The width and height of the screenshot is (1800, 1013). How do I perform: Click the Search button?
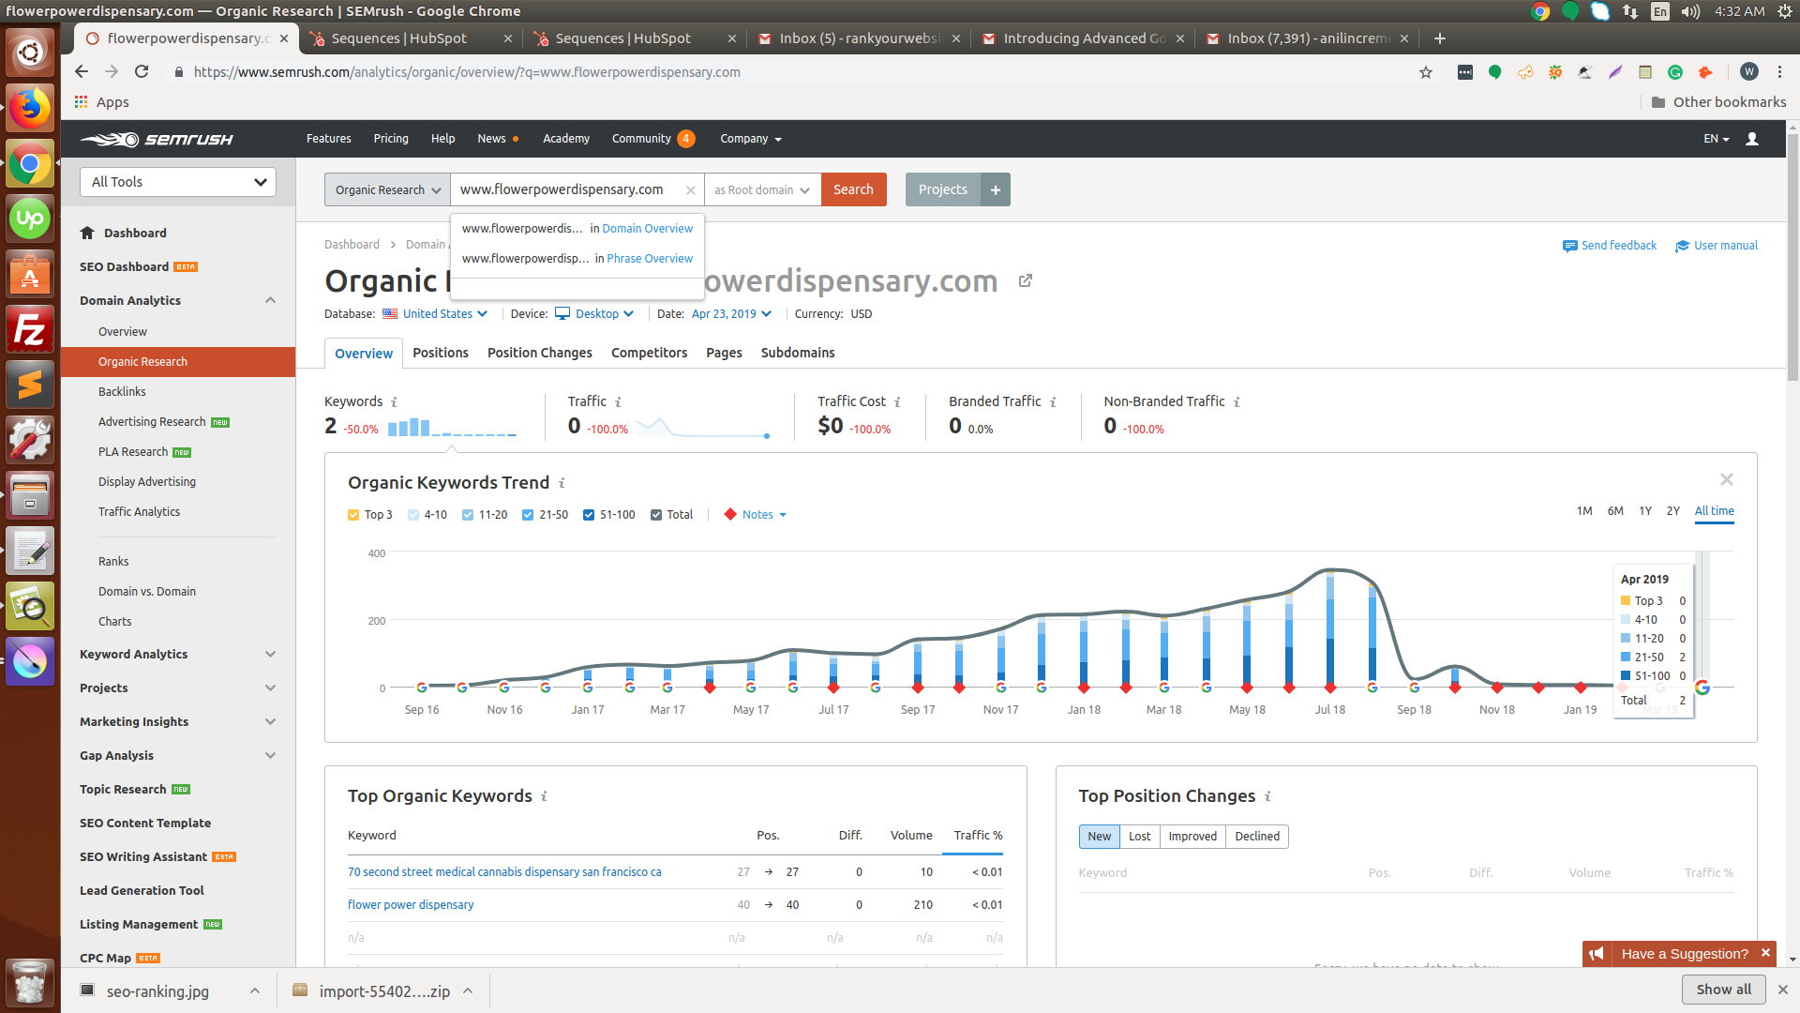tap(853, 189)
